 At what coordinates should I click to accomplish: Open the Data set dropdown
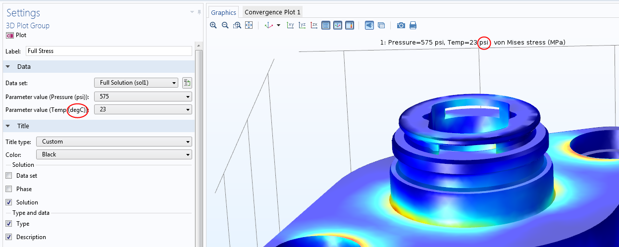[x=136, y=83]
